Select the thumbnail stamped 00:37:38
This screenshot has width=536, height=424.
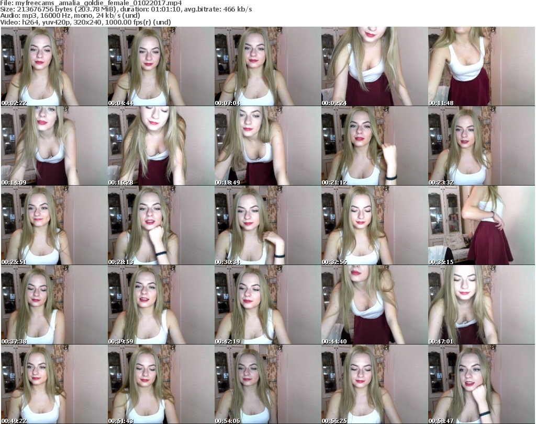[54, 305]
